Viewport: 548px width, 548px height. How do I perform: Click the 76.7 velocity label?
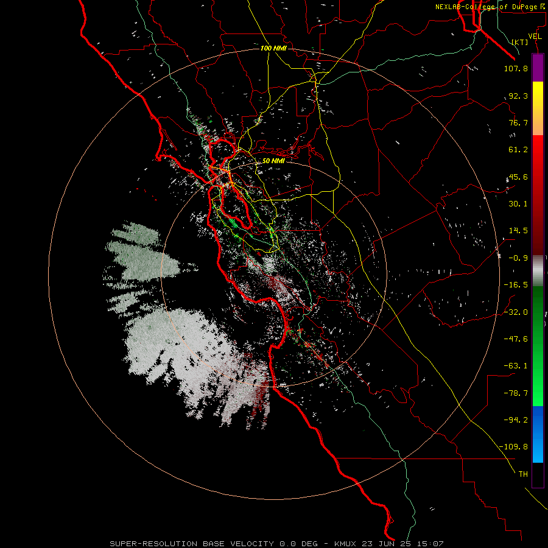pyautogui.click(x=518, y=122)
